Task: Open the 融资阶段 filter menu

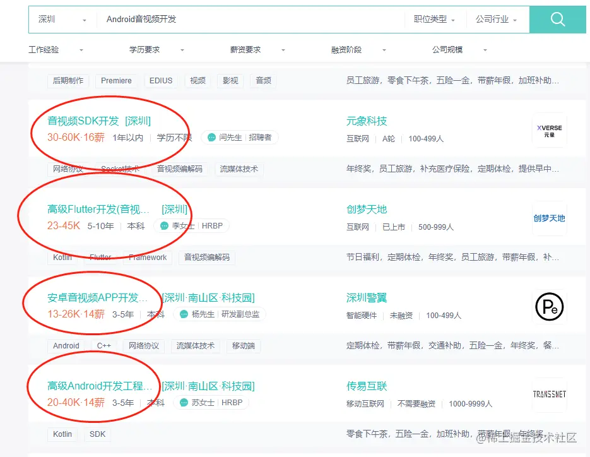Action: [x=345, y=49]
